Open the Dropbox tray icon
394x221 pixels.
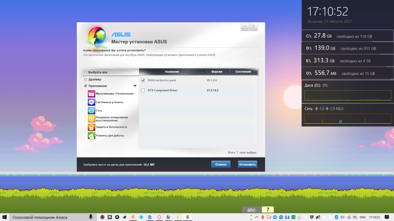coord(312,217)
